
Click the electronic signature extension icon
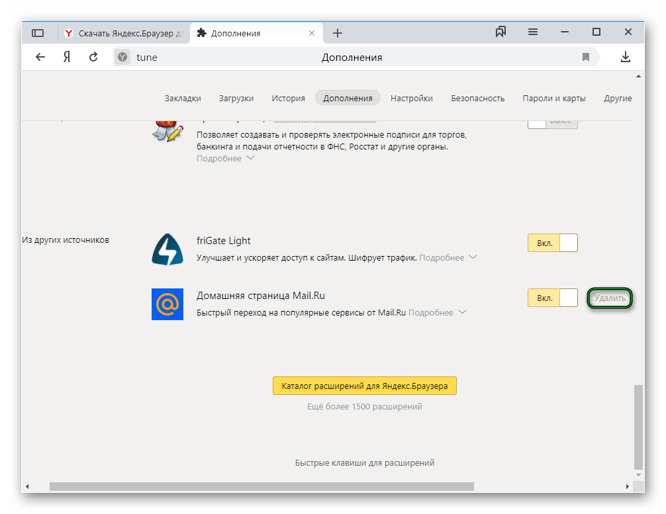pyautogui.click(x=167, y=131)
